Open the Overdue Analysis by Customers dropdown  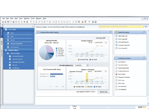pyautogui.click(x=88, y=65)
